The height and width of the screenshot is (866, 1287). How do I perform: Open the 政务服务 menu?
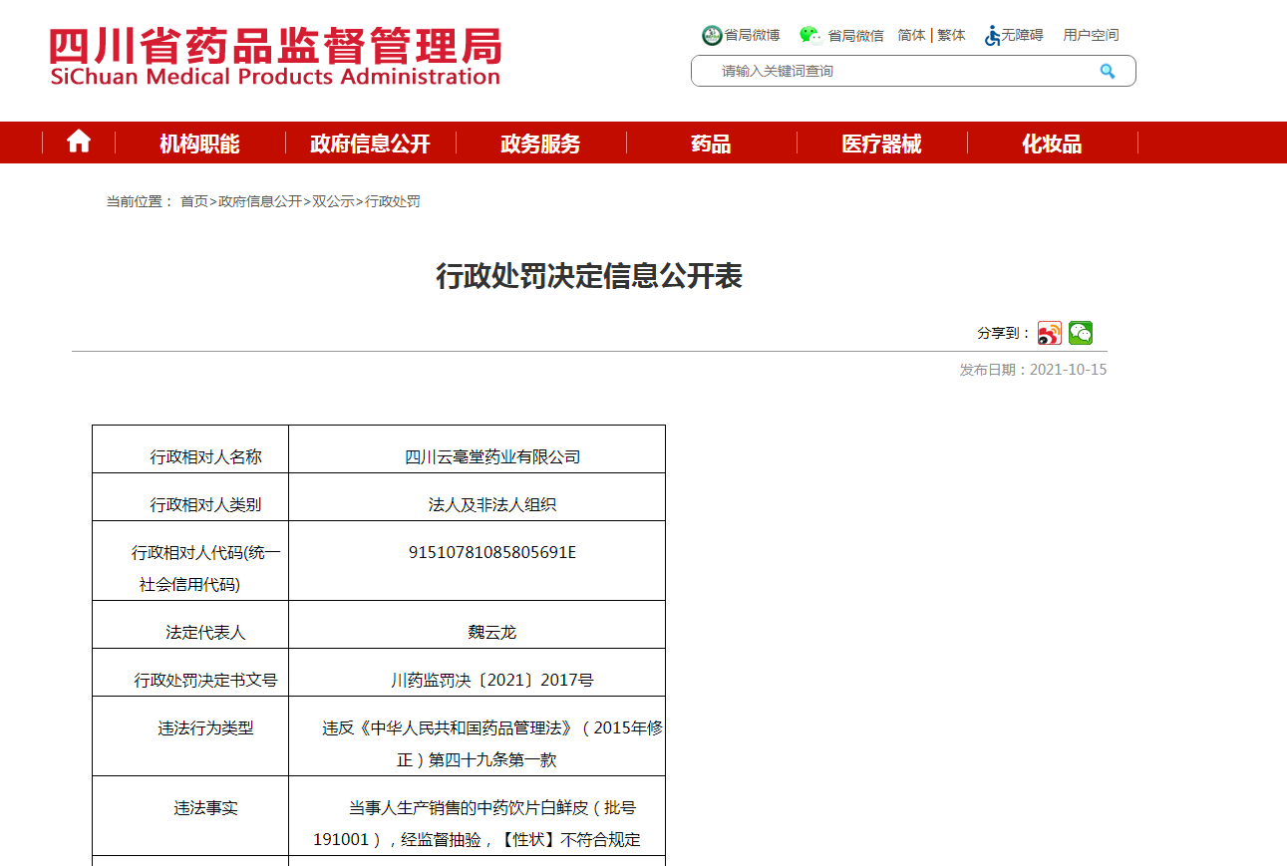point(540,144)
